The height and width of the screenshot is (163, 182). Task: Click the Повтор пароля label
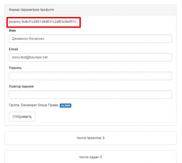(x=21, y=86)
